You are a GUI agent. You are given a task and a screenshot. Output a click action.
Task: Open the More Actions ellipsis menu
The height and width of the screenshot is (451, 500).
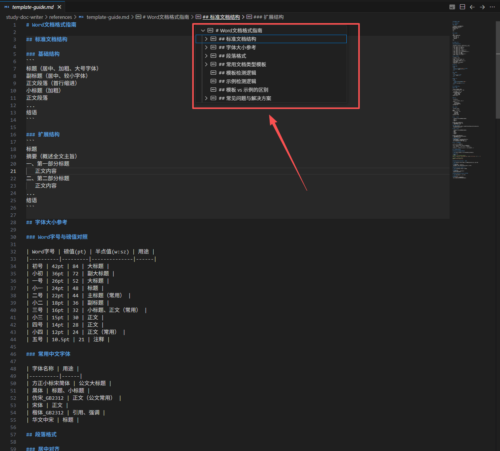[492, 7]
